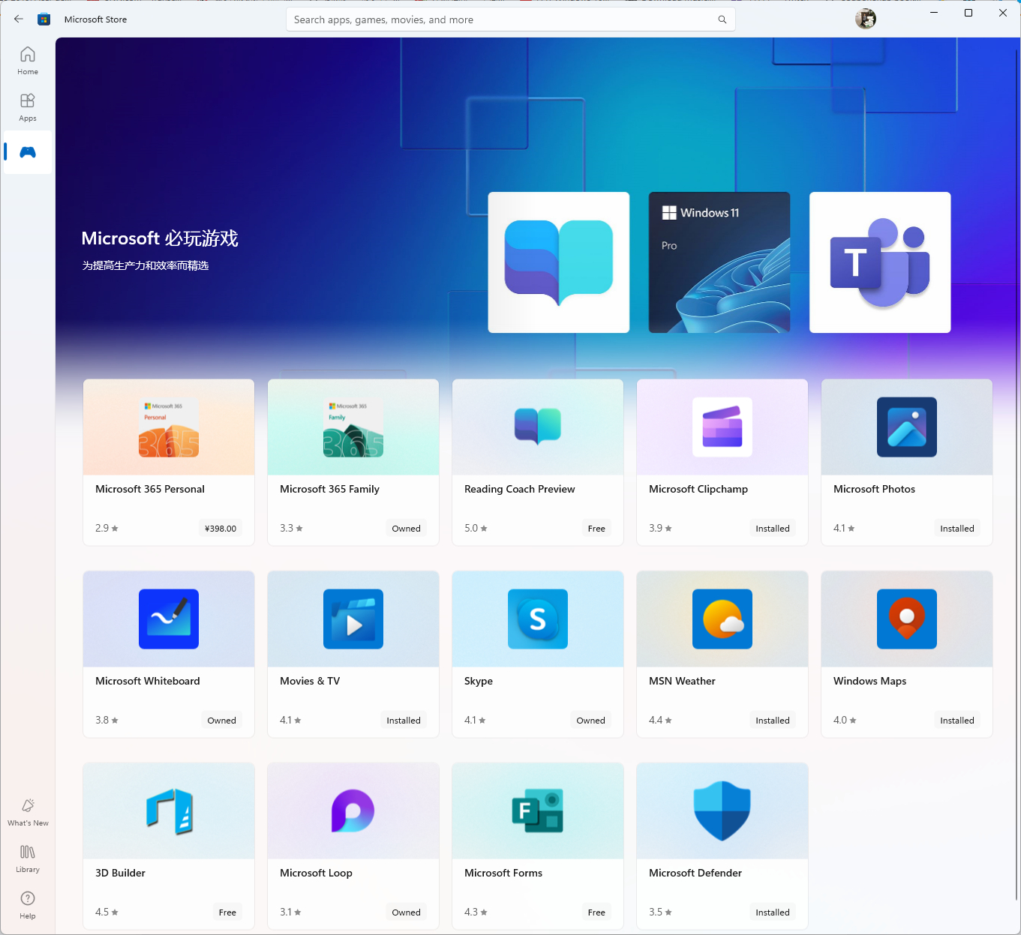1021x935 pixels.
Task: Open What's New in the sidebar
Action: point(28,812)
